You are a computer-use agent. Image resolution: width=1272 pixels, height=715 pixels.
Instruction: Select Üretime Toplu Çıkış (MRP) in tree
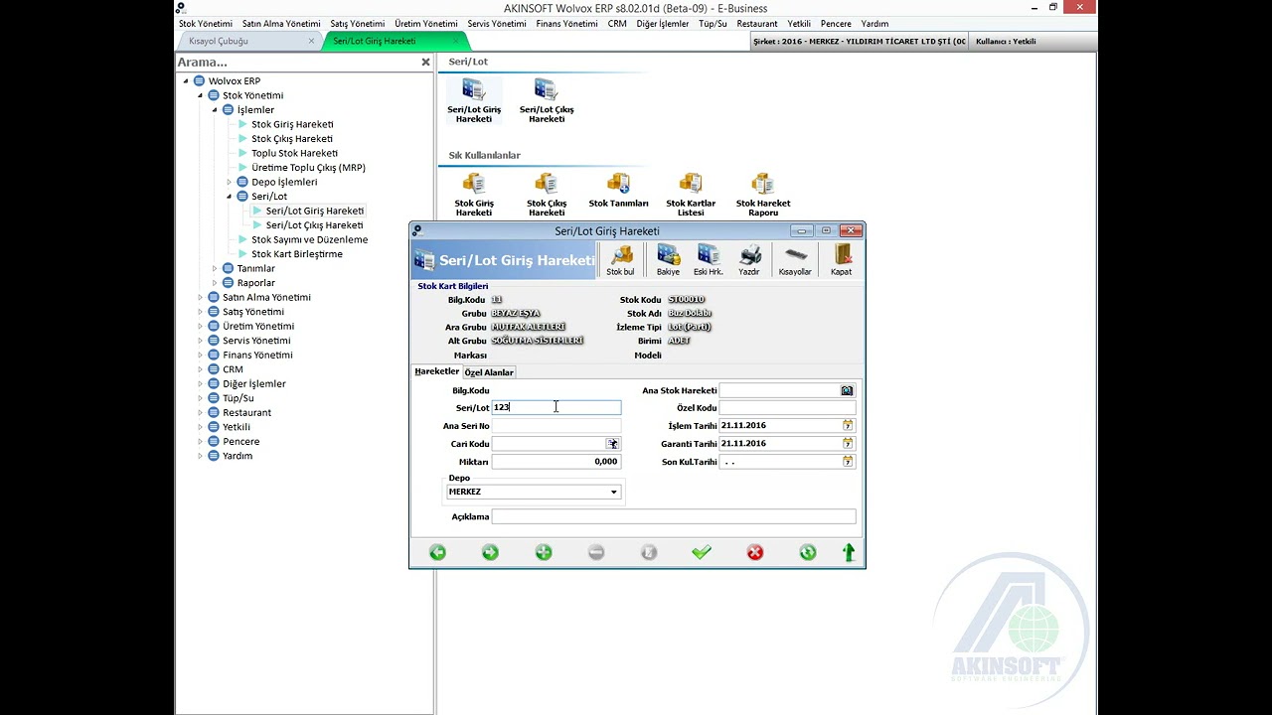(x=308, y=168)
